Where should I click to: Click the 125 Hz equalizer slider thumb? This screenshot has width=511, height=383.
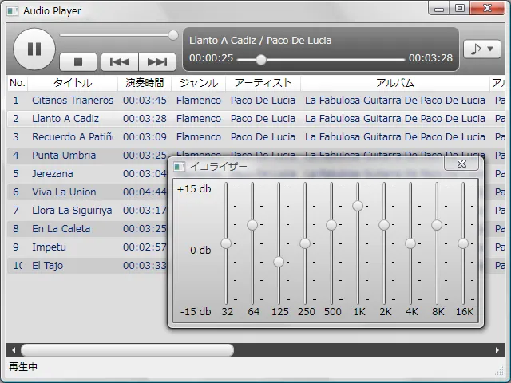pos(279,262)
